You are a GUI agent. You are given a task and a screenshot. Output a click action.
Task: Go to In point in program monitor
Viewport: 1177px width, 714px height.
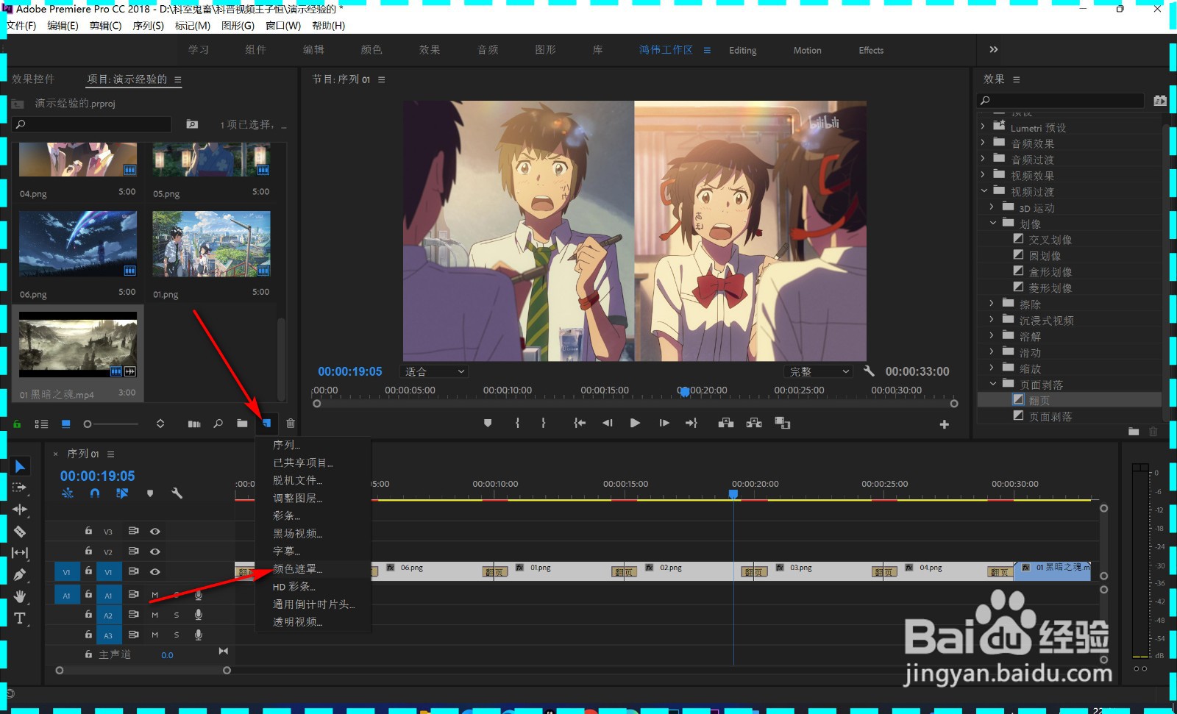tap(580, 423)
